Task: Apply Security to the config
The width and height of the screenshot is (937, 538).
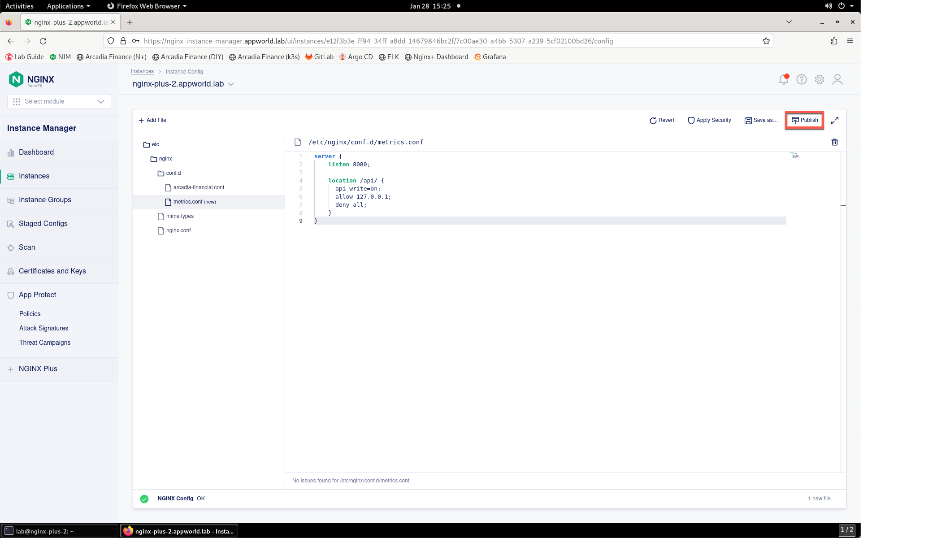Action: point(710,120)
